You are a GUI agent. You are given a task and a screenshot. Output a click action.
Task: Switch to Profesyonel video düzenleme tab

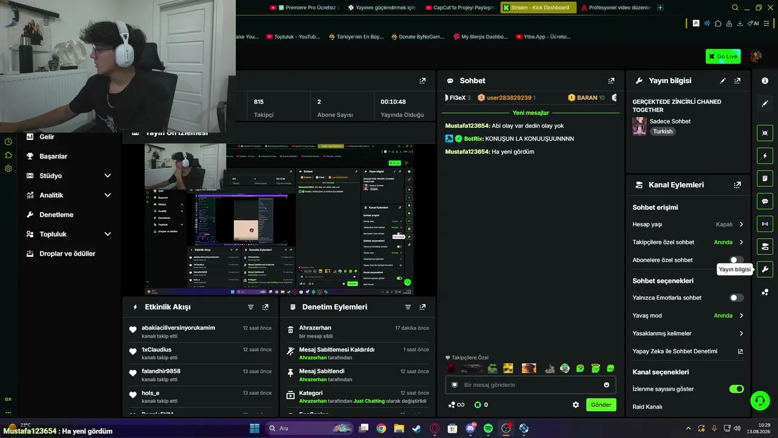(615, 8)
